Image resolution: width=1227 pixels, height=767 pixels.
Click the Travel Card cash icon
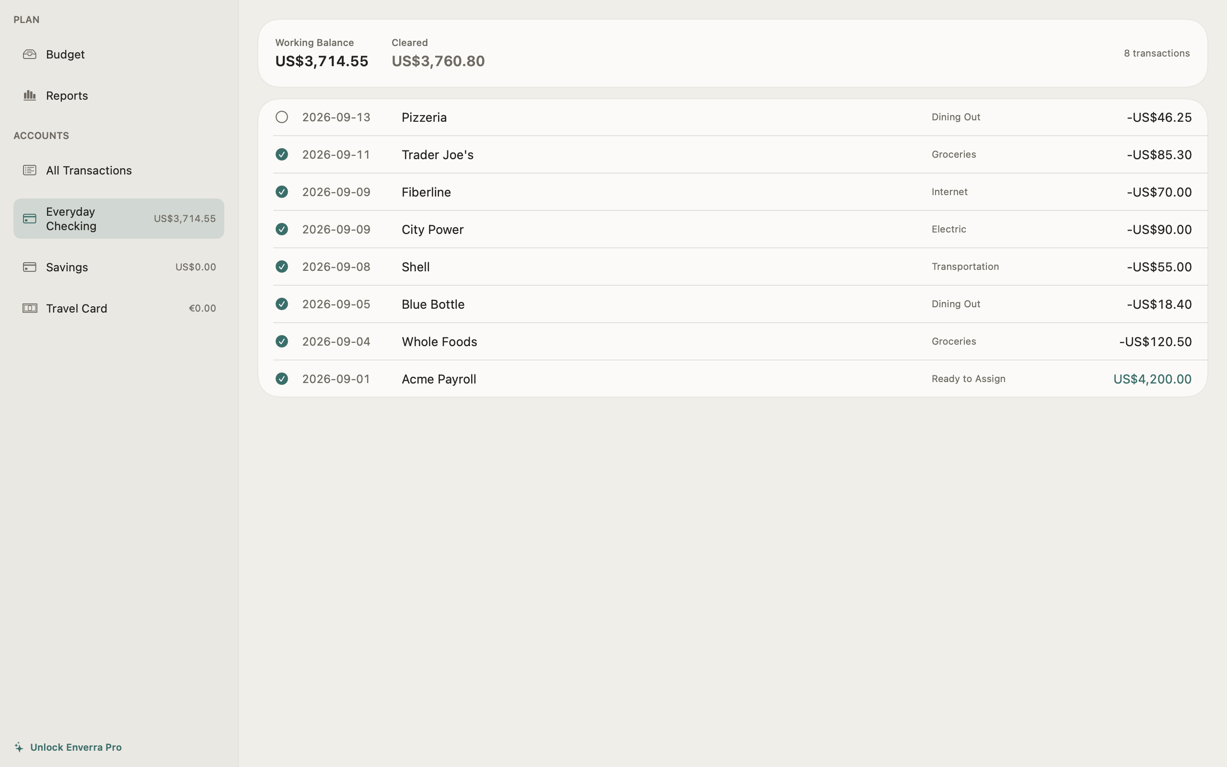[29, 308]
